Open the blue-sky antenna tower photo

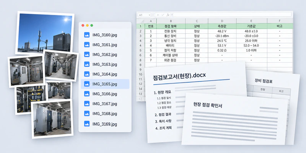coord(44,33)
